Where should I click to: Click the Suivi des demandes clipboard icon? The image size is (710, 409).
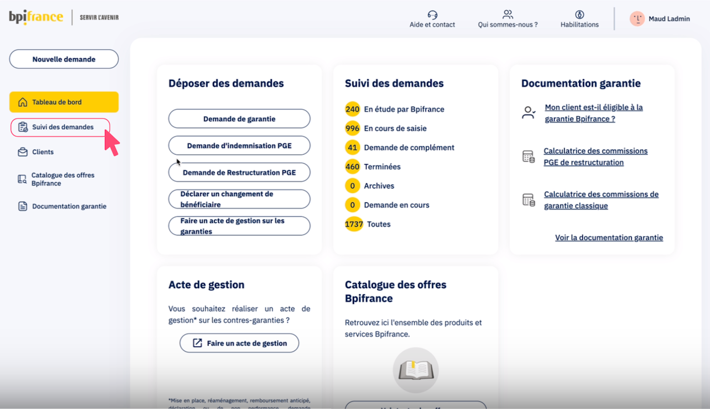(23, 127)
